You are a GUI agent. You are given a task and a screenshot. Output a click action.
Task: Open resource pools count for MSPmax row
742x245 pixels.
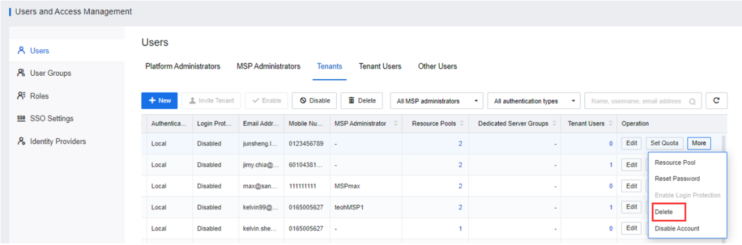[x=460, y=186]
